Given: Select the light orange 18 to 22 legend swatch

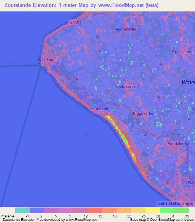Looking at the screenshot, I should 124,211.
